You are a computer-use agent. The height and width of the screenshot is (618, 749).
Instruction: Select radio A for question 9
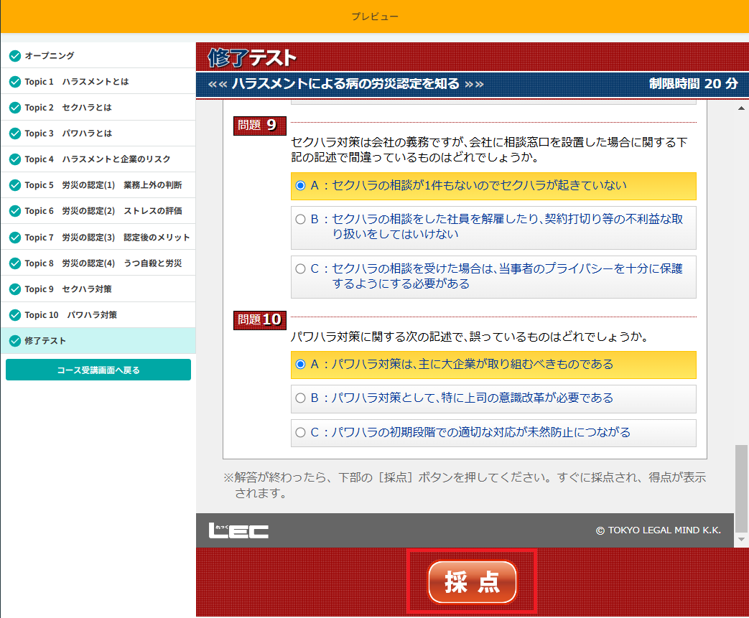300,185
